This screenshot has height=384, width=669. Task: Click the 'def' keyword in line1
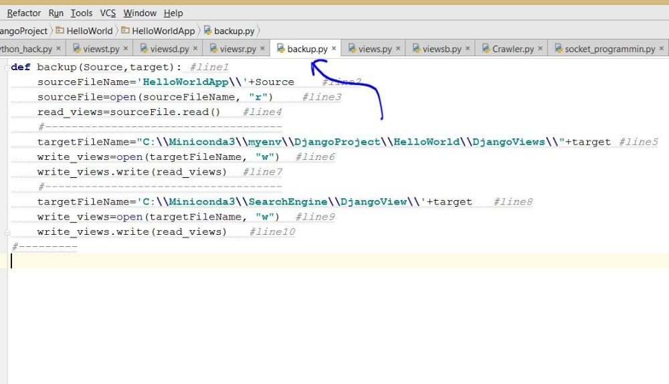click(21, 67)
